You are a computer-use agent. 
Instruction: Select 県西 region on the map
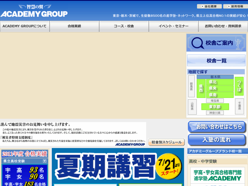pyautogui.click(x=201, y=88)
